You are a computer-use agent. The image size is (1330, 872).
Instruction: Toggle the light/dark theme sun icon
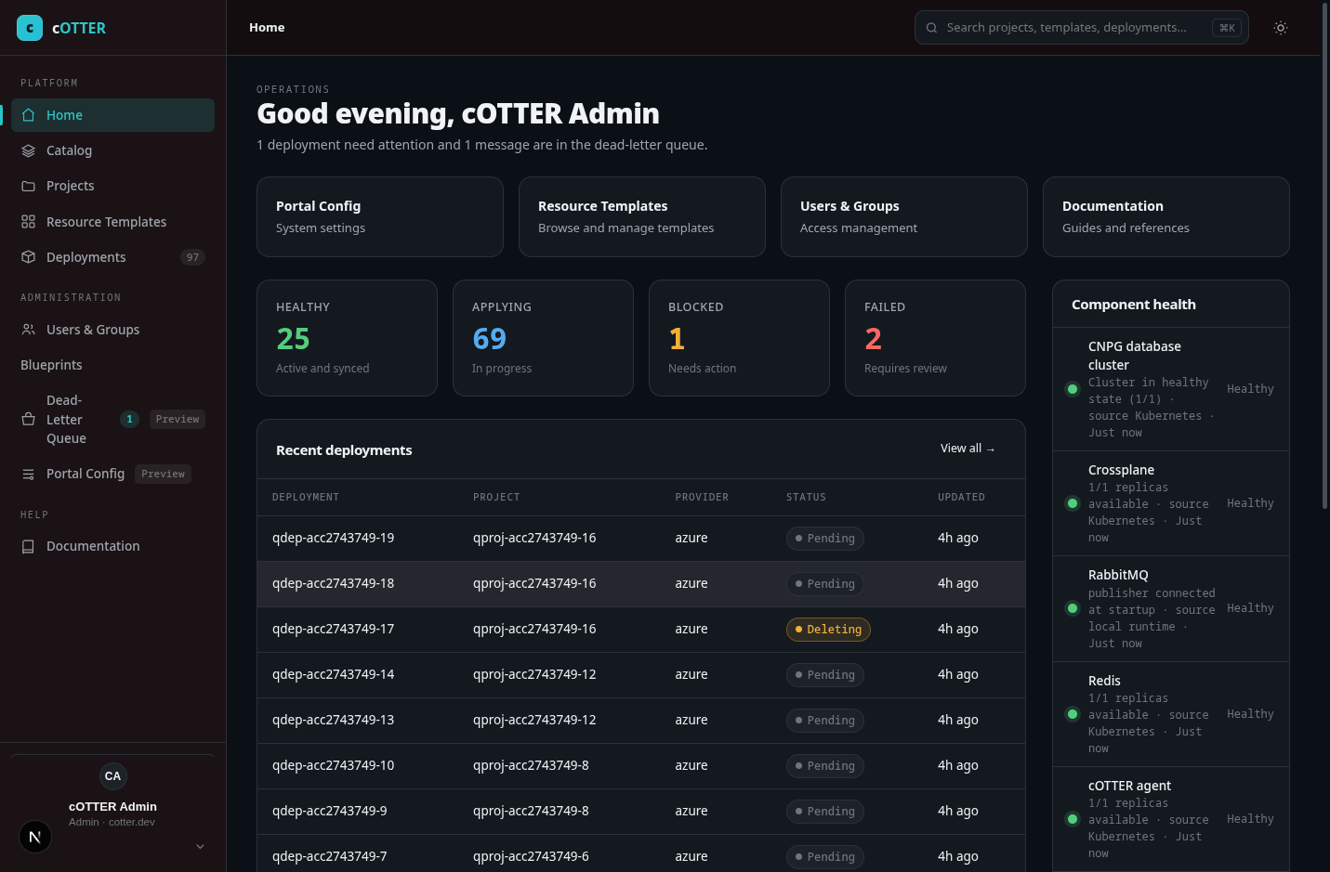point(1281,28)
